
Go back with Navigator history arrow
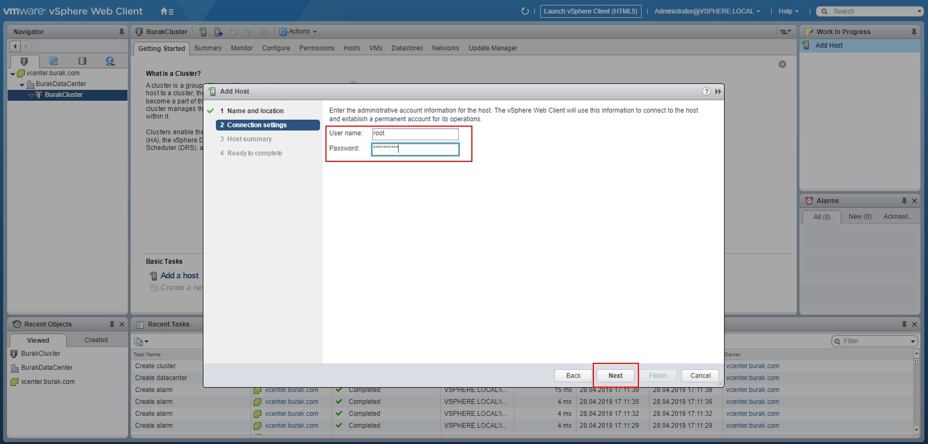click(x=15, y=47)
